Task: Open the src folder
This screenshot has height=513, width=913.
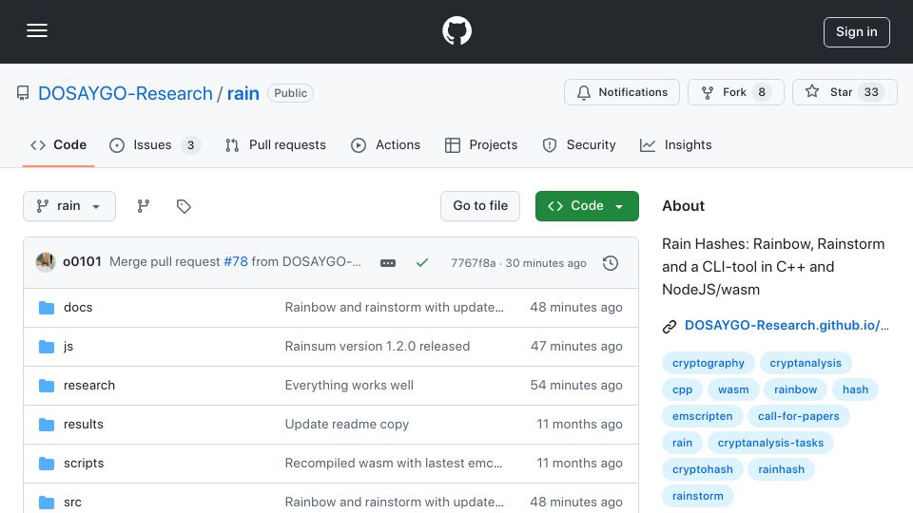Action: click(x=72, y=502)
